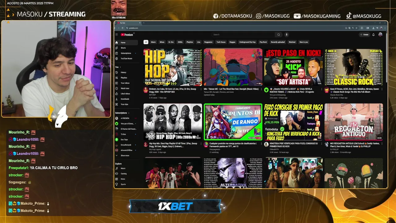Open Downloads in sidebar

[126, 99]
